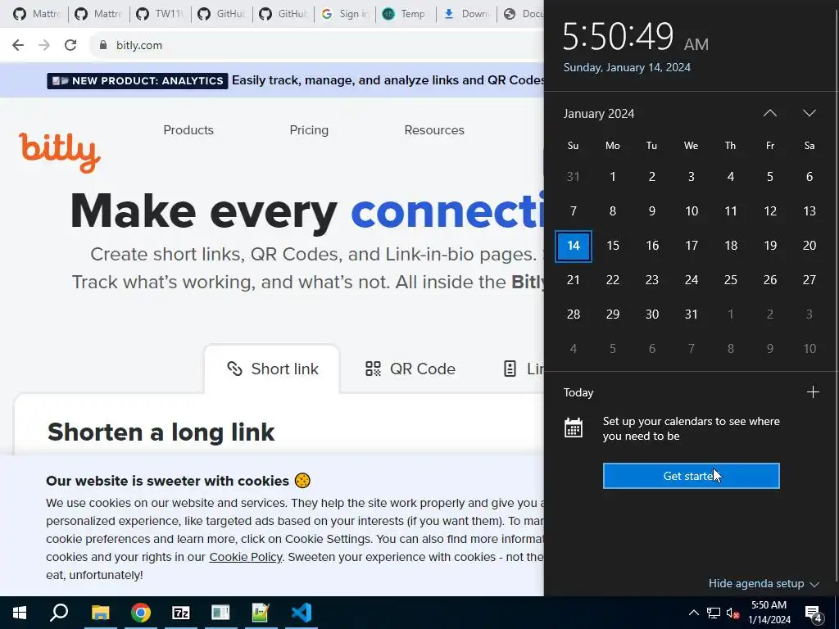This screenshot has height=629, width=839.
Task: Collapse agenda via Hide agenda setup
Action: pos(764,583)
